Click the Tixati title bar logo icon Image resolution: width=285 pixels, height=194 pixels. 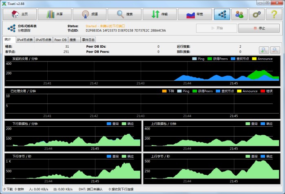click(4, 4)
